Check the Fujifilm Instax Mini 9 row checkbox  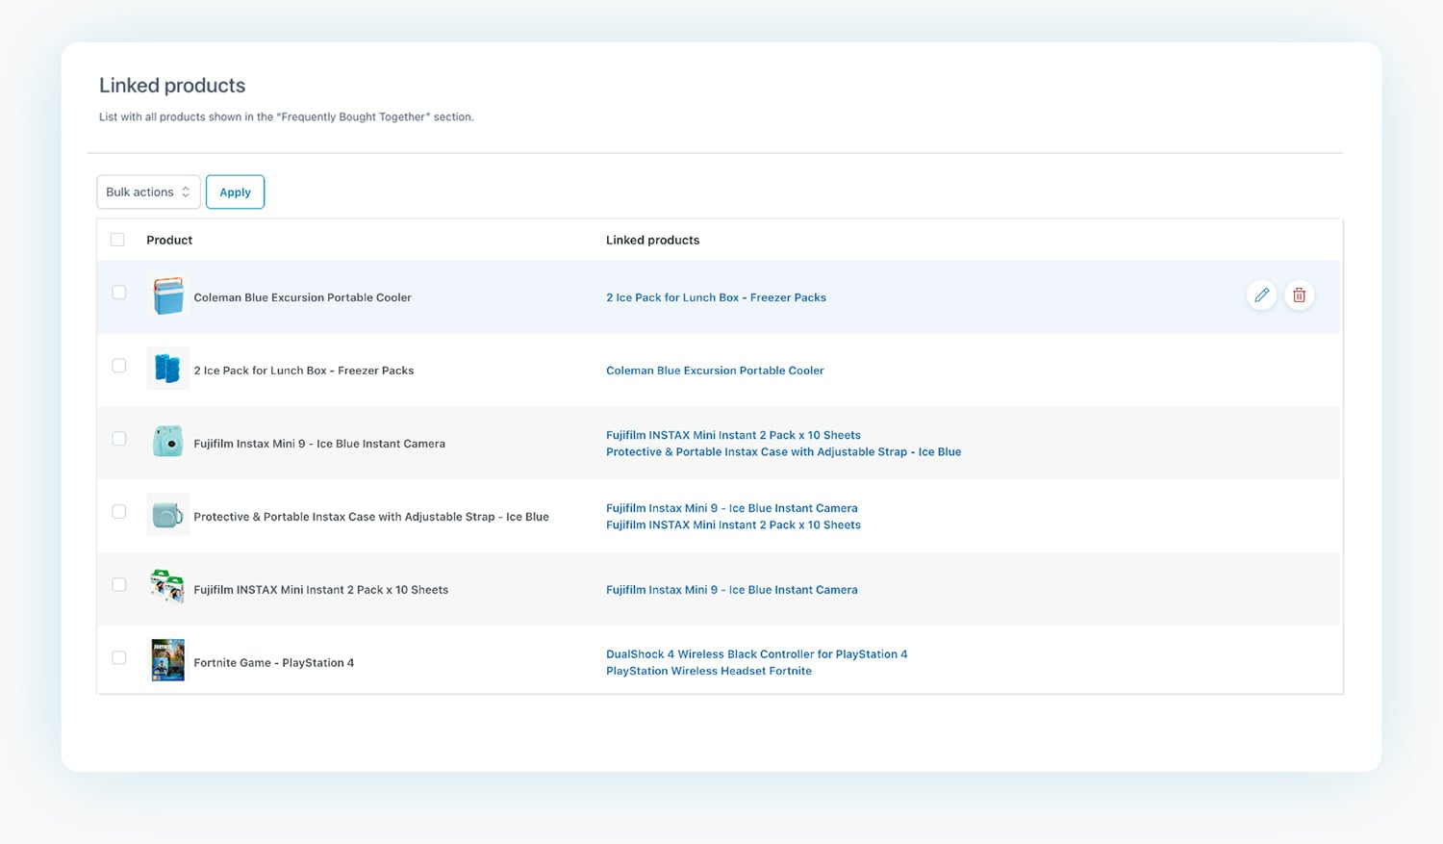[x=118, y=438]
